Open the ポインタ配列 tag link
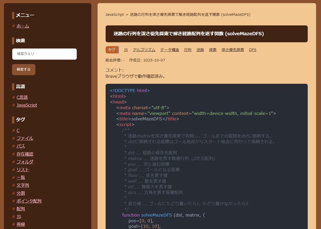The image size is (321, 229). tap(29, 201)
